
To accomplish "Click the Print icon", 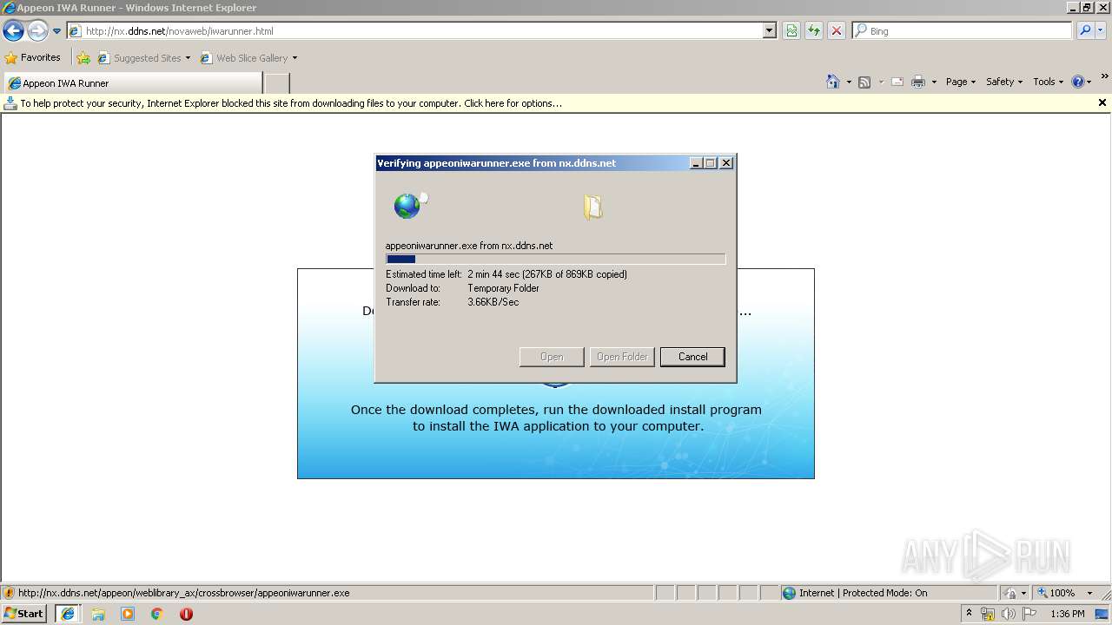I will [x=918, y=82].
